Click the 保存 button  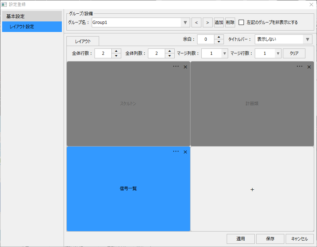[270, 239]
